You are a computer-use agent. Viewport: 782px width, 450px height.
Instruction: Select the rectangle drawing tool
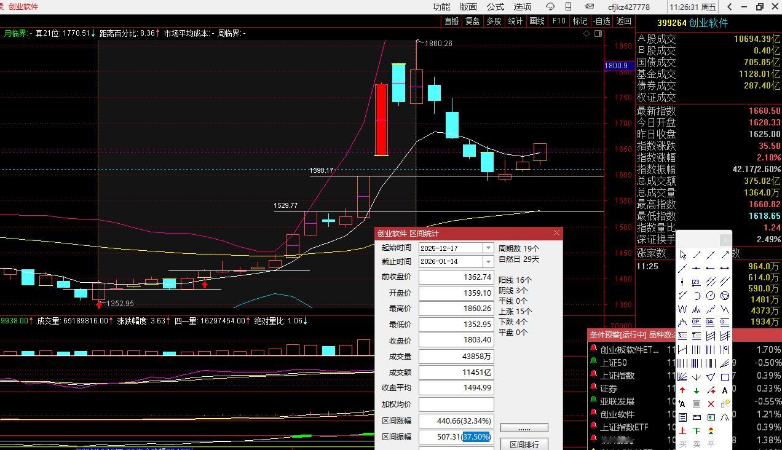[x=725, y=377]
